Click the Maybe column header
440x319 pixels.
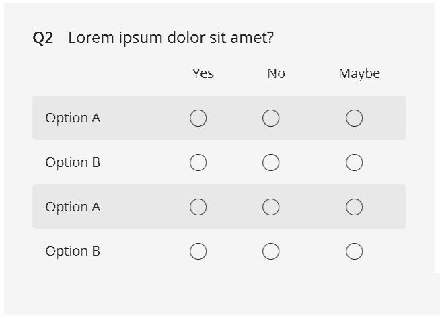pyautogui.click(x=359, y=73)
